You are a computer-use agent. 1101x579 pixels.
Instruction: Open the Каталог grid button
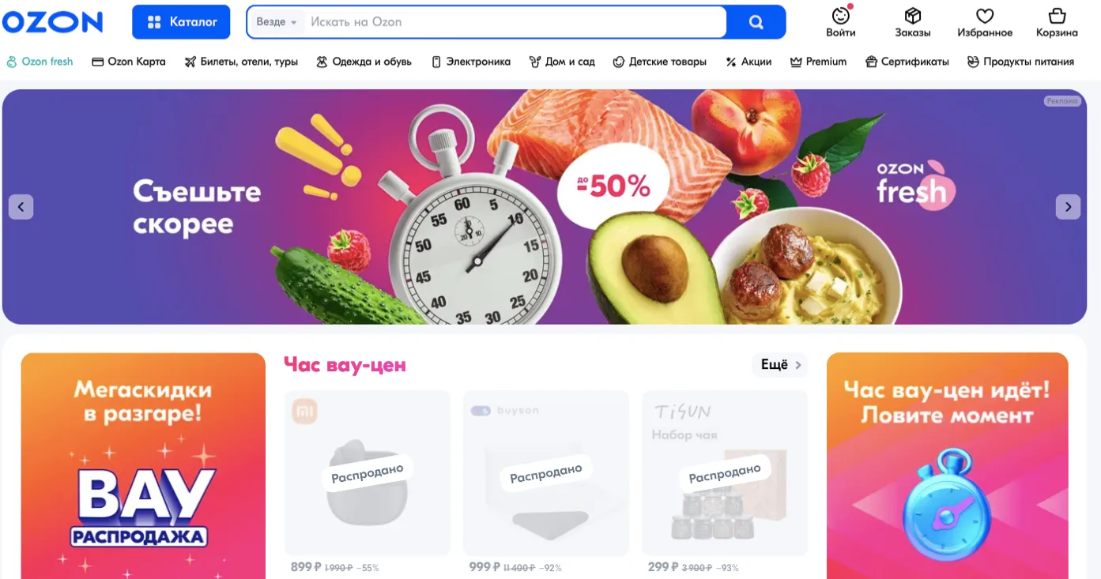point(181,22)
